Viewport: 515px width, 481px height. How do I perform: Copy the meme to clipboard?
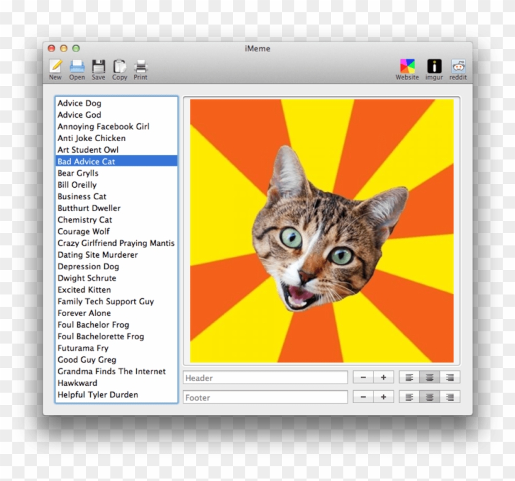pyautogui.click(x=120, y=67)
